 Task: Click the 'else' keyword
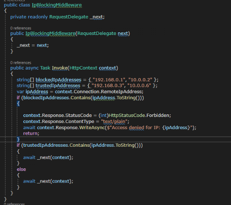click(21, 169)
